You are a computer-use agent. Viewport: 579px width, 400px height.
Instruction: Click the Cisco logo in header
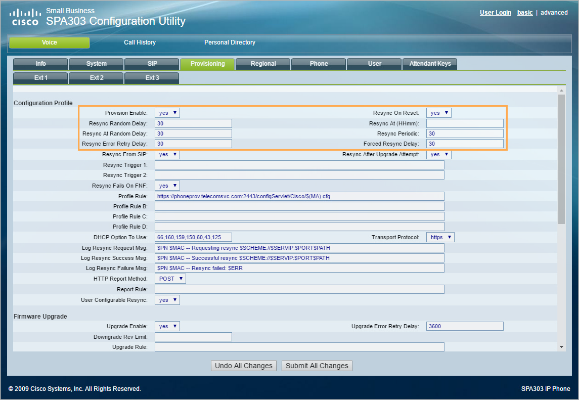[26, 17]
